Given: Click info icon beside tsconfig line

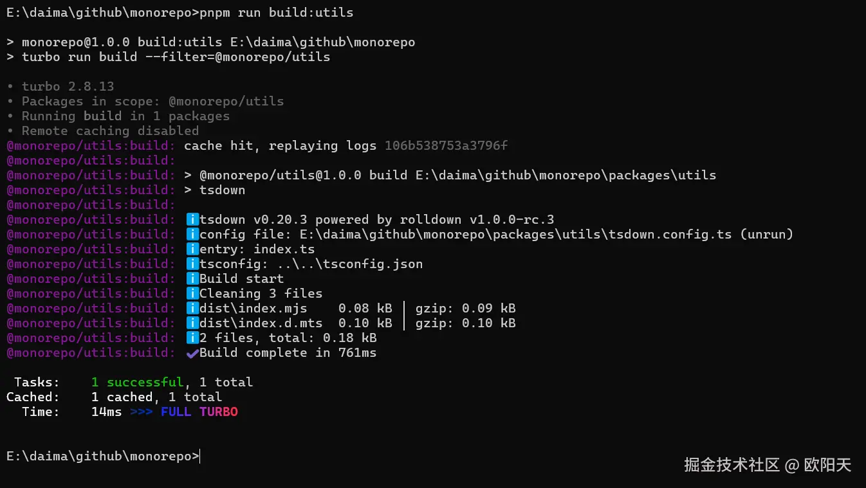Looking at the screenshot, I should coord(192,264).
